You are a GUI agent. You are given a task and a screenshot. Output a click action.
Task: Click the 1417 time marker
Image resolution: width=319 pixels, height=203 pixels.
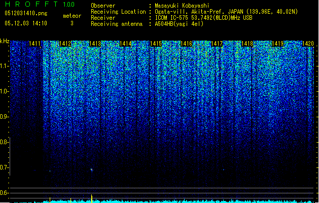pos(217,44)
